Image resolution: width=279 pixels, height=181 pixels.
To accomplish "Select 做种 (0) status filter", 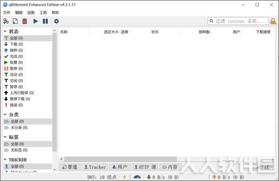I will pos(27,50).
